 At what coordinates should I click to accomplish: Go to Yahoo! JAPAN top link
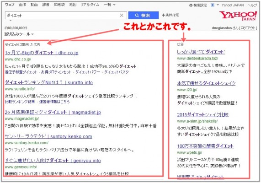click(233, 5)
